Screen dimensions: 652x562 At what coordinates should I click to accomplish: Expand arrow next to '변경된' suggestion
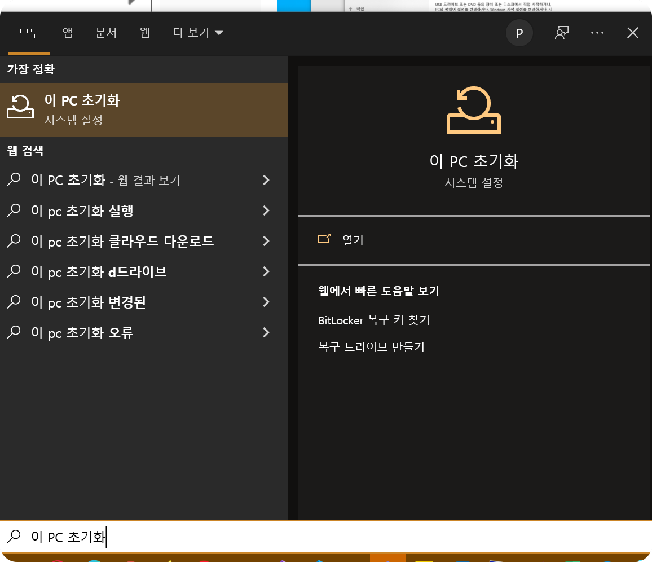point(266,302)
